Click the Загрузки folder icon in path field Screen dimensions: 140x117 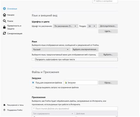66,83
